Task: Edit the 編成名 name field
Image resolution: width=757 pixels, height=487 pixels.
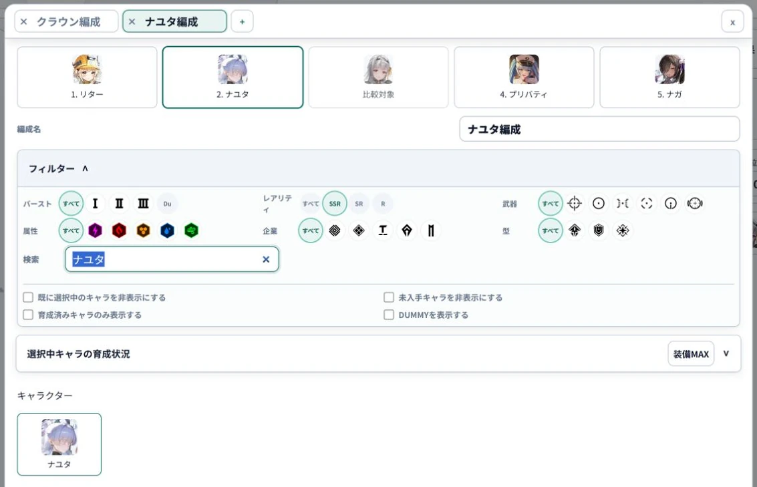Action: [x=599, y=129]
